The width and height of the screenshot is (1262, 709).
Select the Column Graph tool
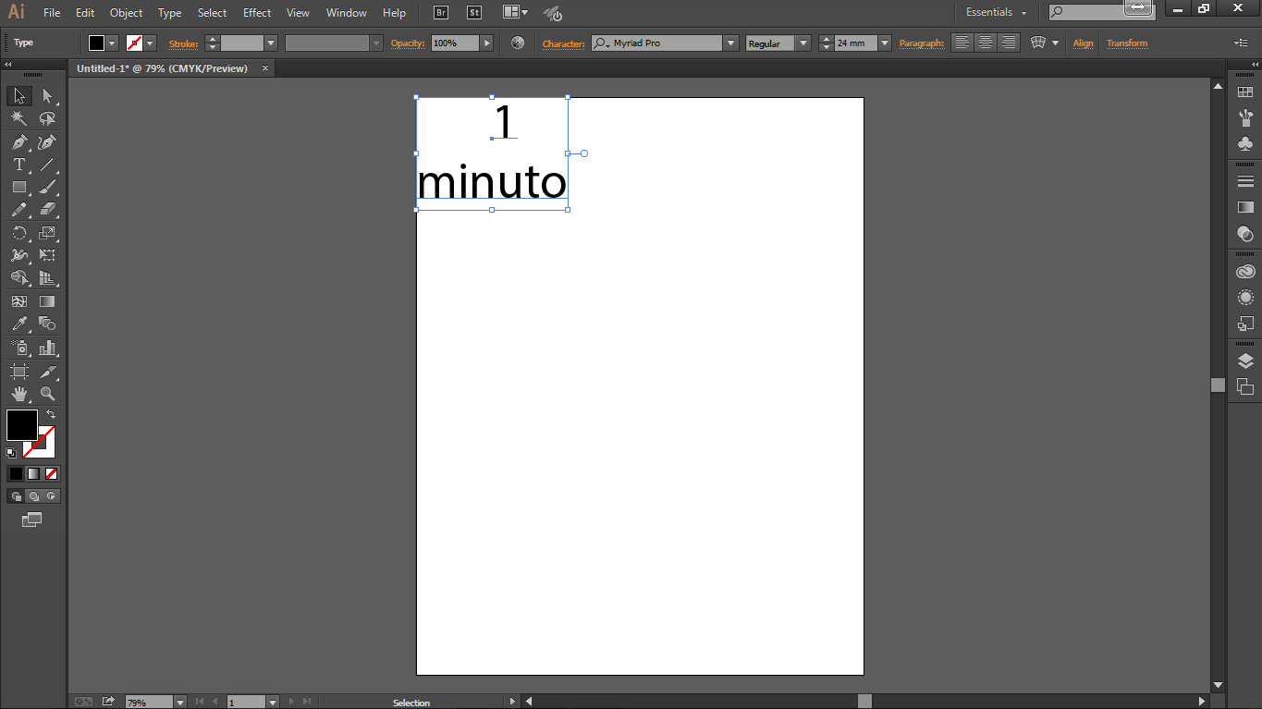(x=48, y=348)
